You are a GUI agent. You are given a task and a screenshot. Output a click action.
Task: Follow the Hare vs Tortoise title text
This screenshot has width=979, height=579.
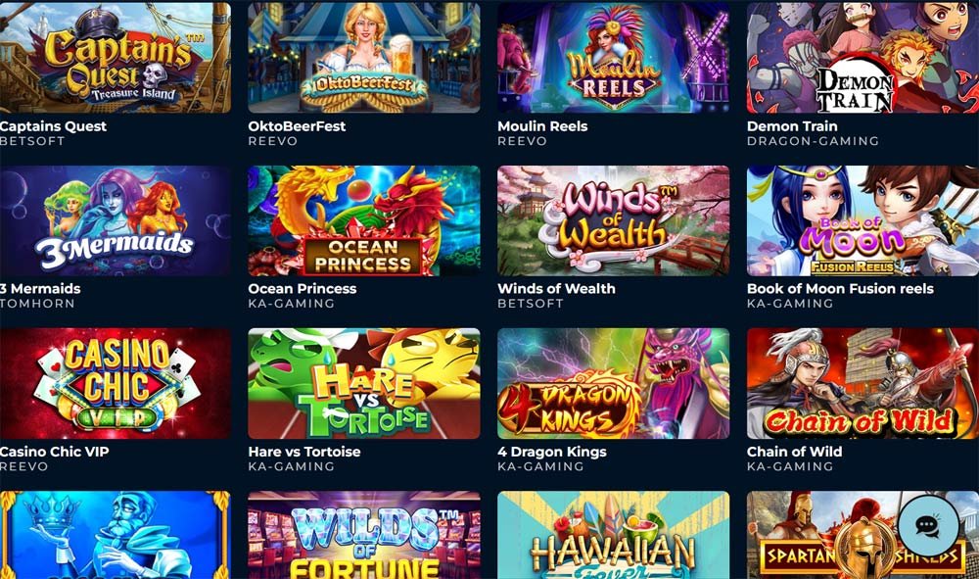click(x=304, y=452)
